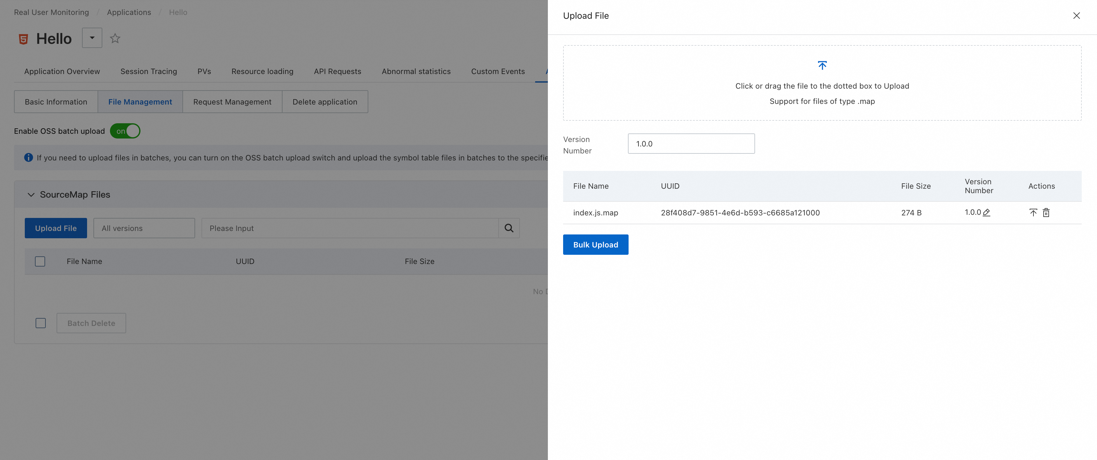Click the search magnifier icon
The height and width of the screenshot is (460, 1097).
click(x=508, y=228)
